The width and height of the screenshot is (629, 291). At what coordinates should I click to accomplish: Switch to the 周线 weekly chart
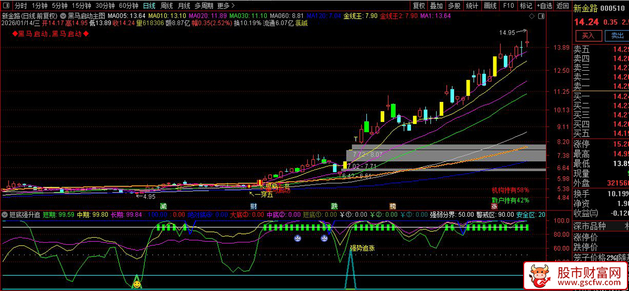[x=167, y=6]
